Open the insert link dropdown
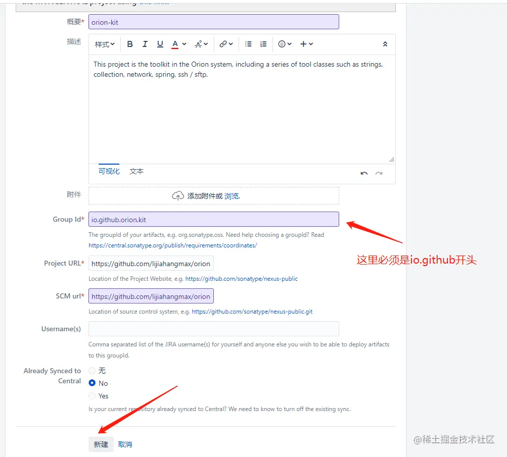 [226, 44]
